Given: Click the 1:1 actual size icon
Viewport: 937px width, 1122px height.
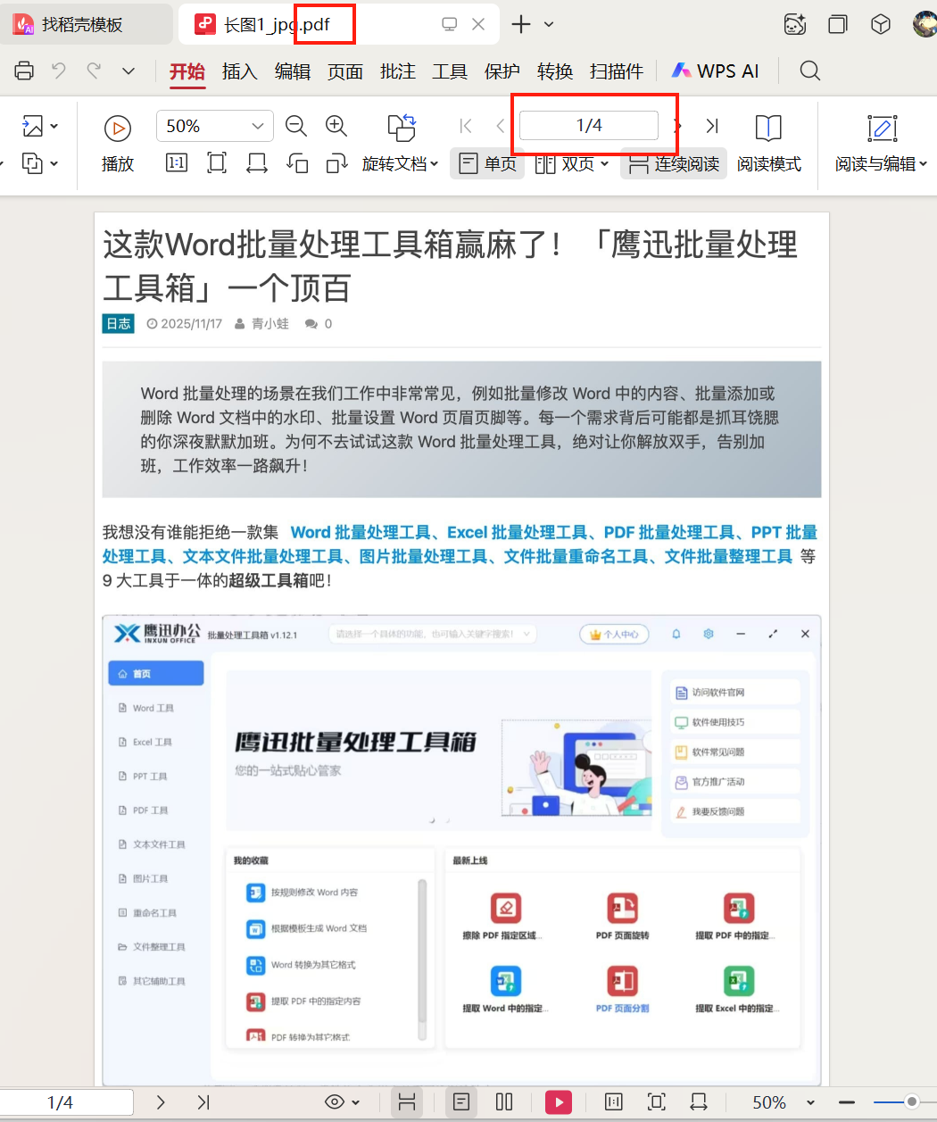Looking at the screenshot, I should coord(176,162).
